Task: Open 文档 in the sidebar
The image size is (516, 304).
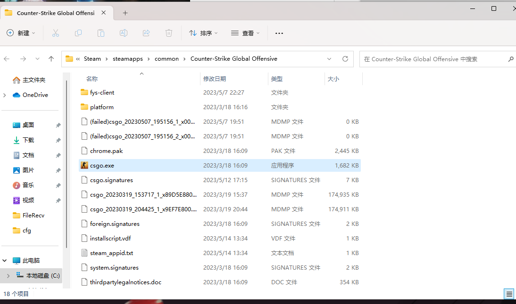Action: click(24, 155)
